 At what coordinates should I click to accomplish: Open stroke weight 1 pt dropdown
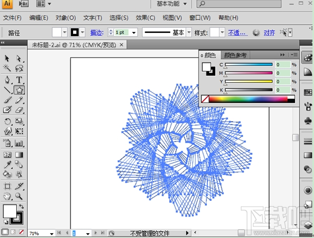click(x=134, y=32)
